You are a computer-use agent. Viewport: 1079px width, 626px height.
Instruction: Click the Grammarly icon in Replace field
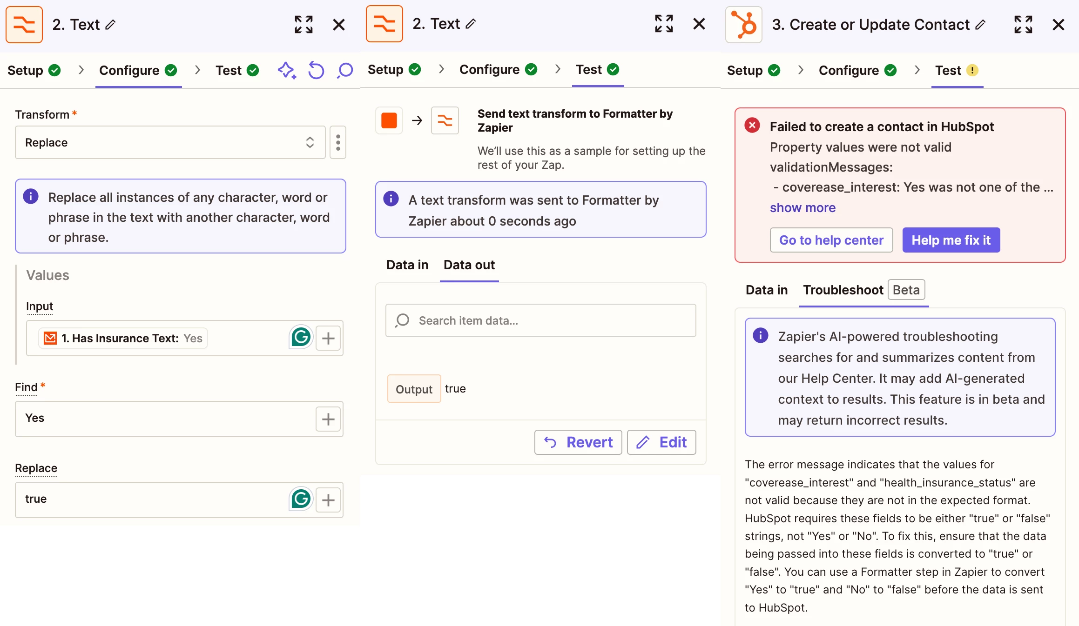(301, 499)
